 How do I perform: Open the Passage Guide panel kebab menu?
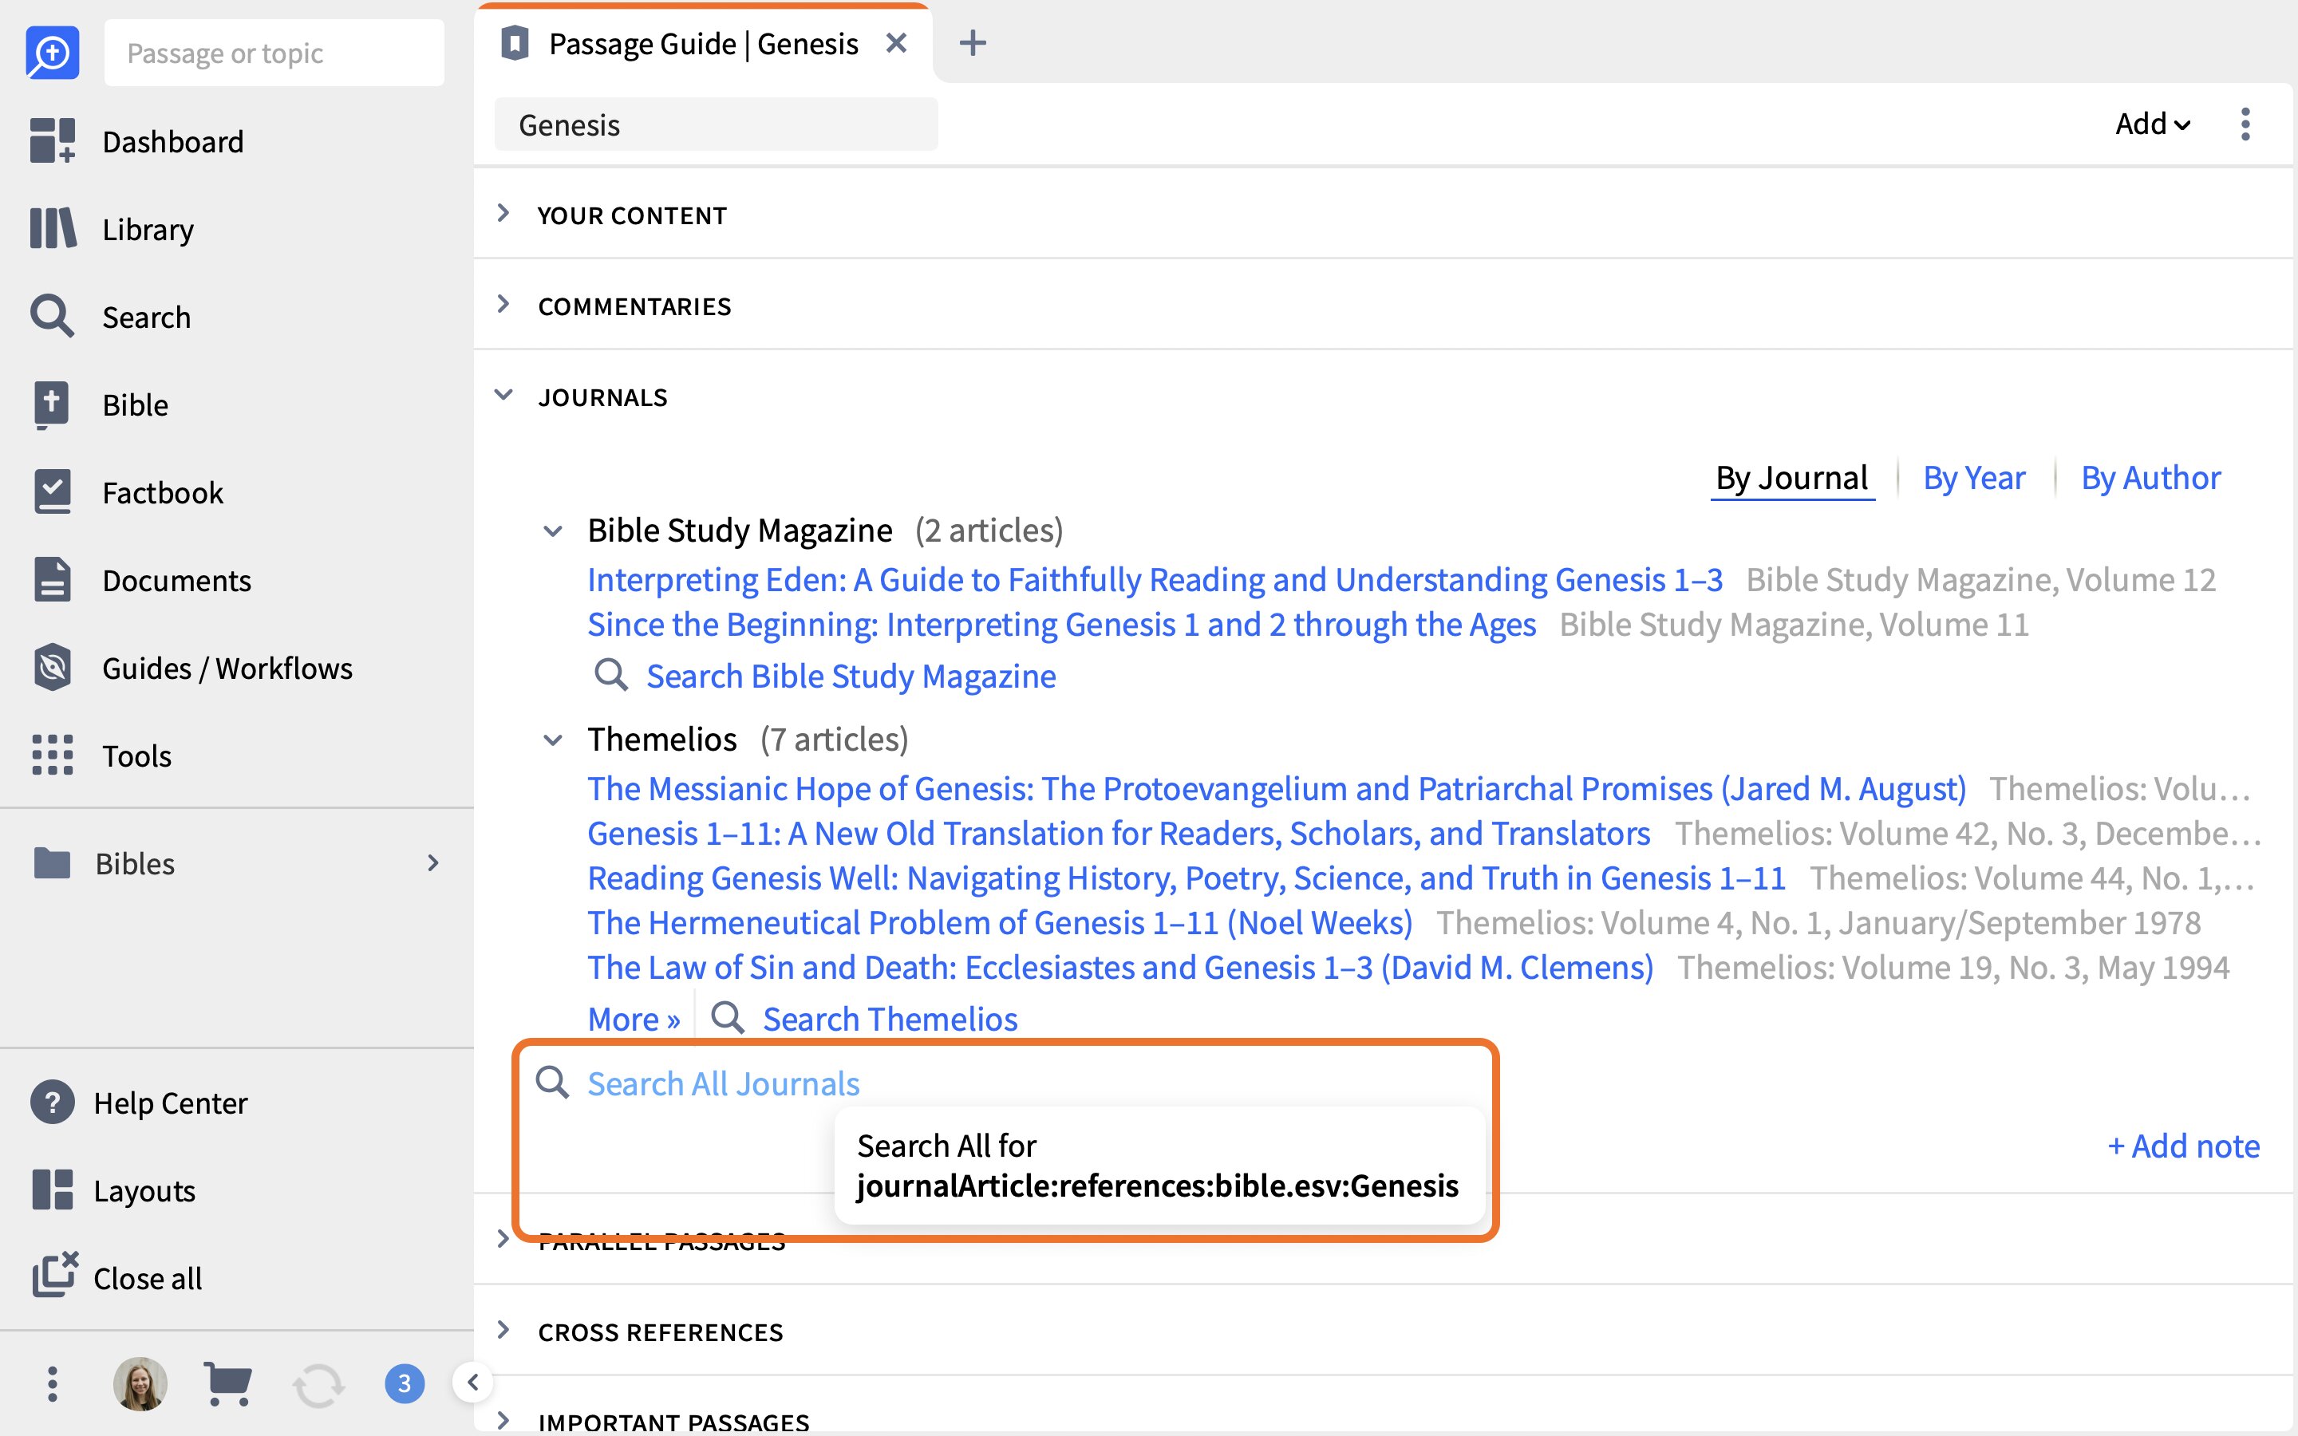(x=2245, y=124)
